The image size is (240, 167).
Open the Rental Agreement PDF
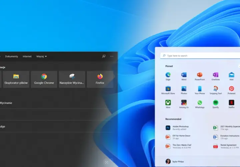(226, 146)
